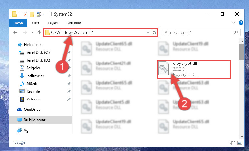Click the vertical scrollbar thumb
The width and height of the screenshot is (249, 151).
click(x=242, y=52)
